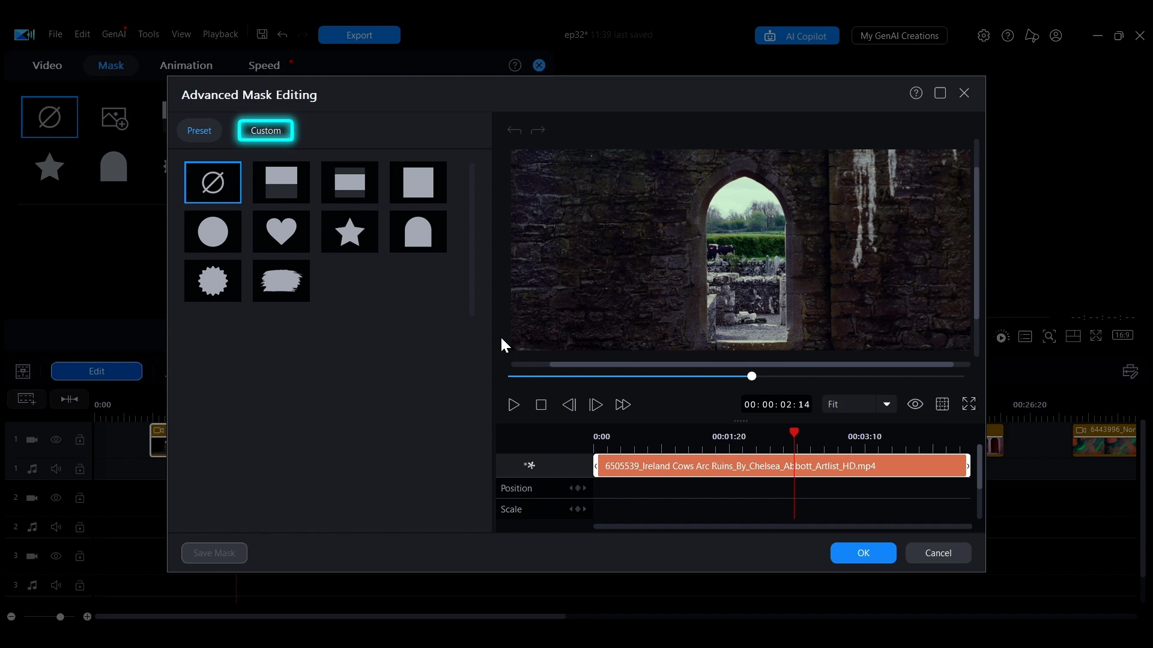Toggle visibility of video track 1

point(56,440)
